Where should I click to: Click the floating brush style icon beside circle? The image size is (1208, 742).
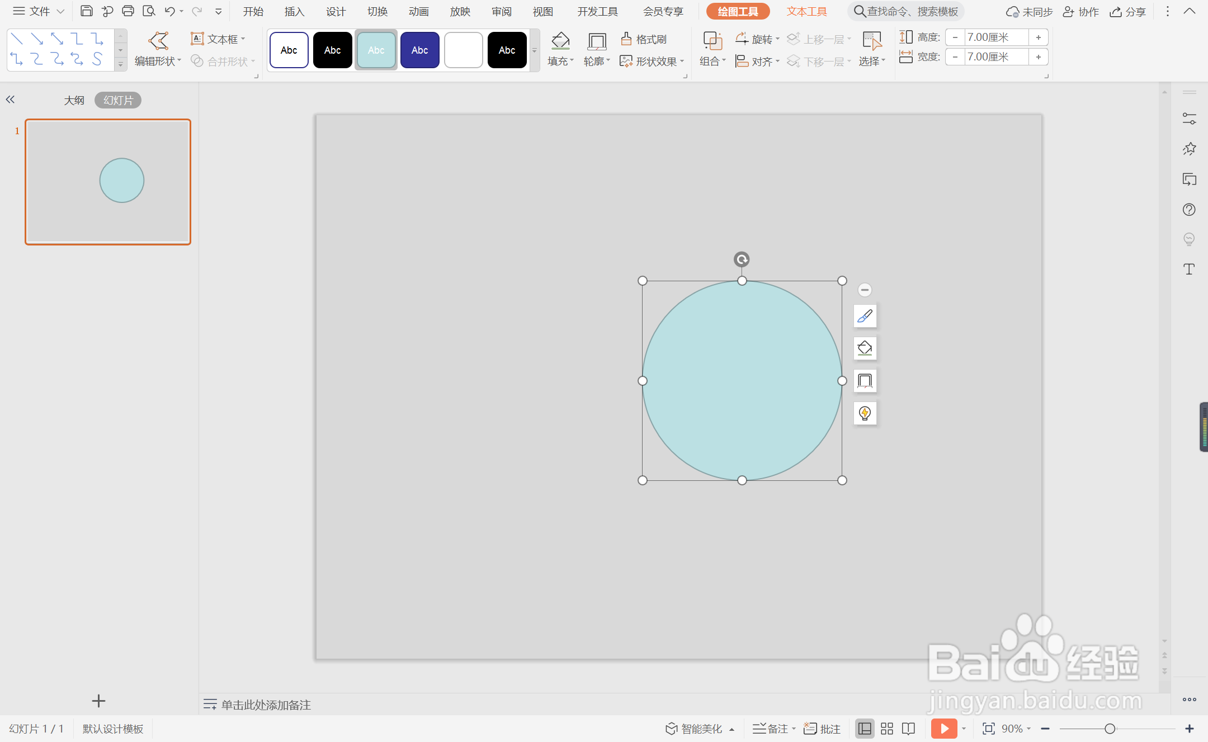(x=865, y=316)
